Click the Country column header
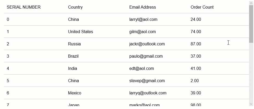 point(75,7)
